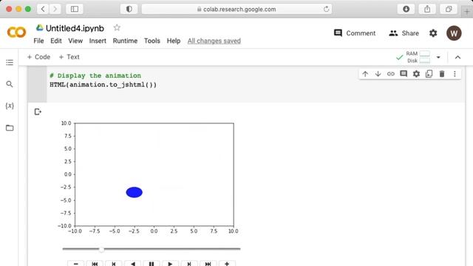The image size is (473, 266).
Task: Open the table of contents sidebar icon
Action: [10, 62]
